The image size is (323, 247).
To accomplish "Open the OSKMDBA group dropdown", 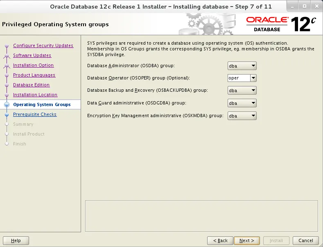I will click(242, 116).
